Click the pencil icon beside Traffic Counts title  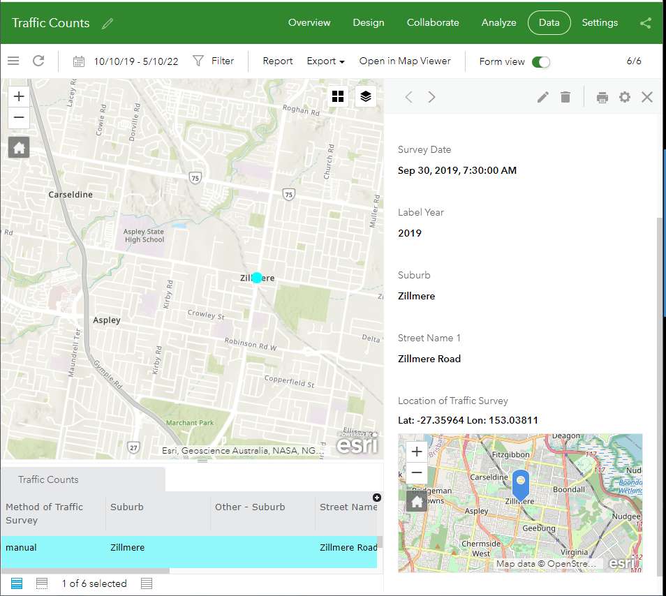[107, 23]
